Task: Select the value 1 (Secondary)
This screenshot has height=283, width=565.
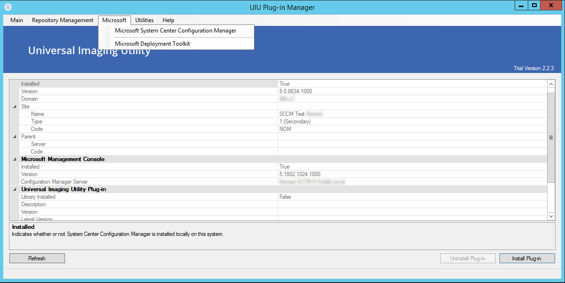Action: tap(295, 121)
